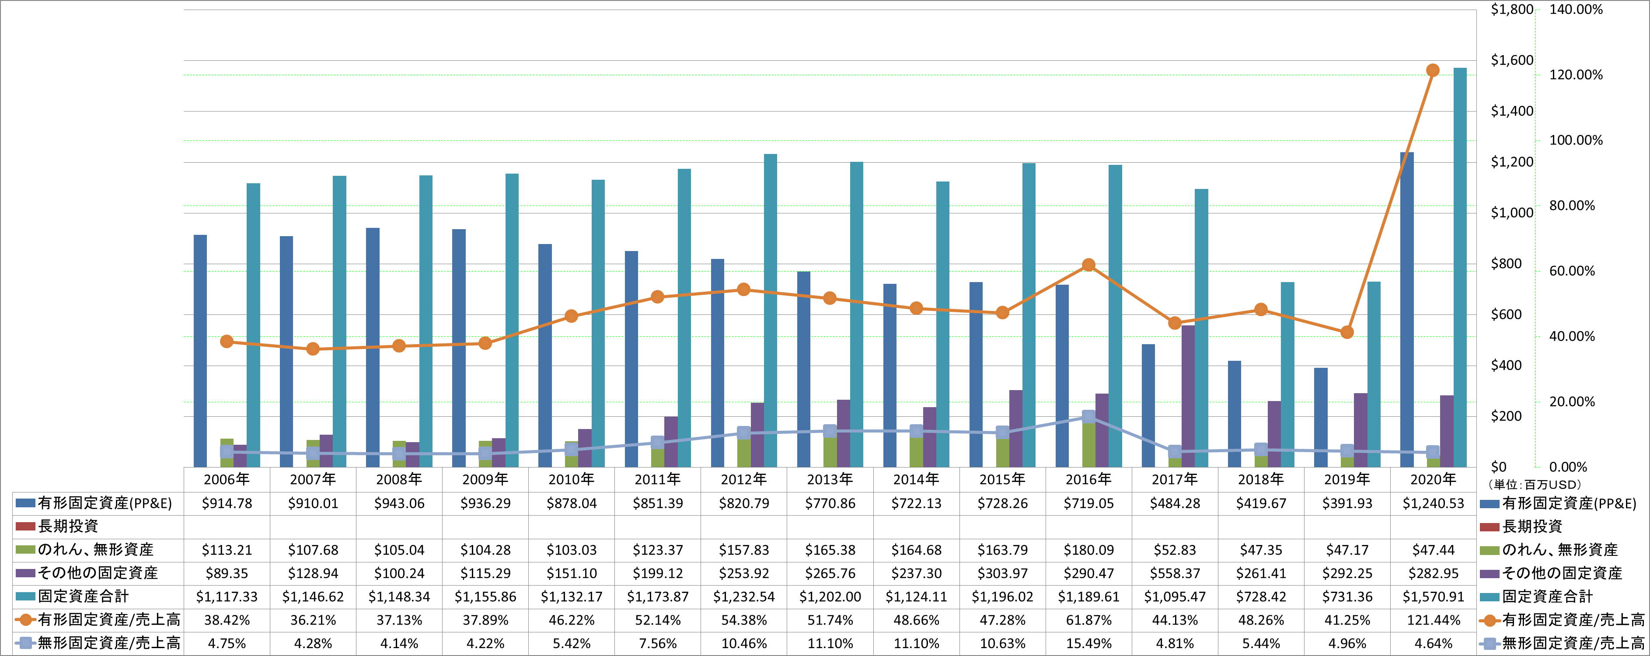Select the 2011年 column header
Image resolution: width=1650 pixels, height=656 pixels.
658,479
